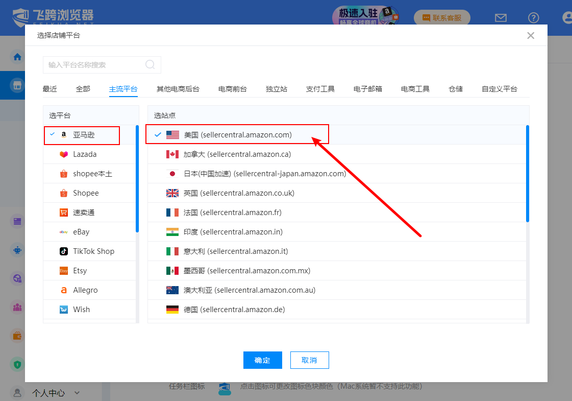Pick the Etsy platform icon

(x=64, y=271)
